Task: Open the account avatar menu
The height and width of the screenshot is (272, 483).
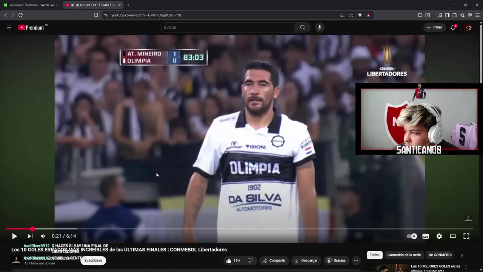Action: coord(468,27)
